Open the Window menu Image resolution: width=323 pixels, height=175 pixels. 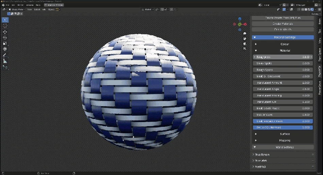click(30, 5)
